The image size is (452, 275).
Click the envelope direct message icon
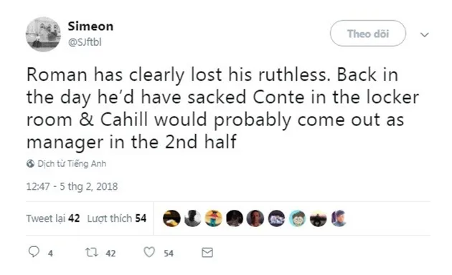(x=207, y=253)
